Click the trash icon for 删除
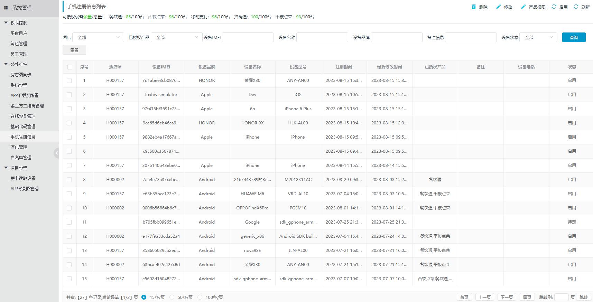 pos(474,7)
